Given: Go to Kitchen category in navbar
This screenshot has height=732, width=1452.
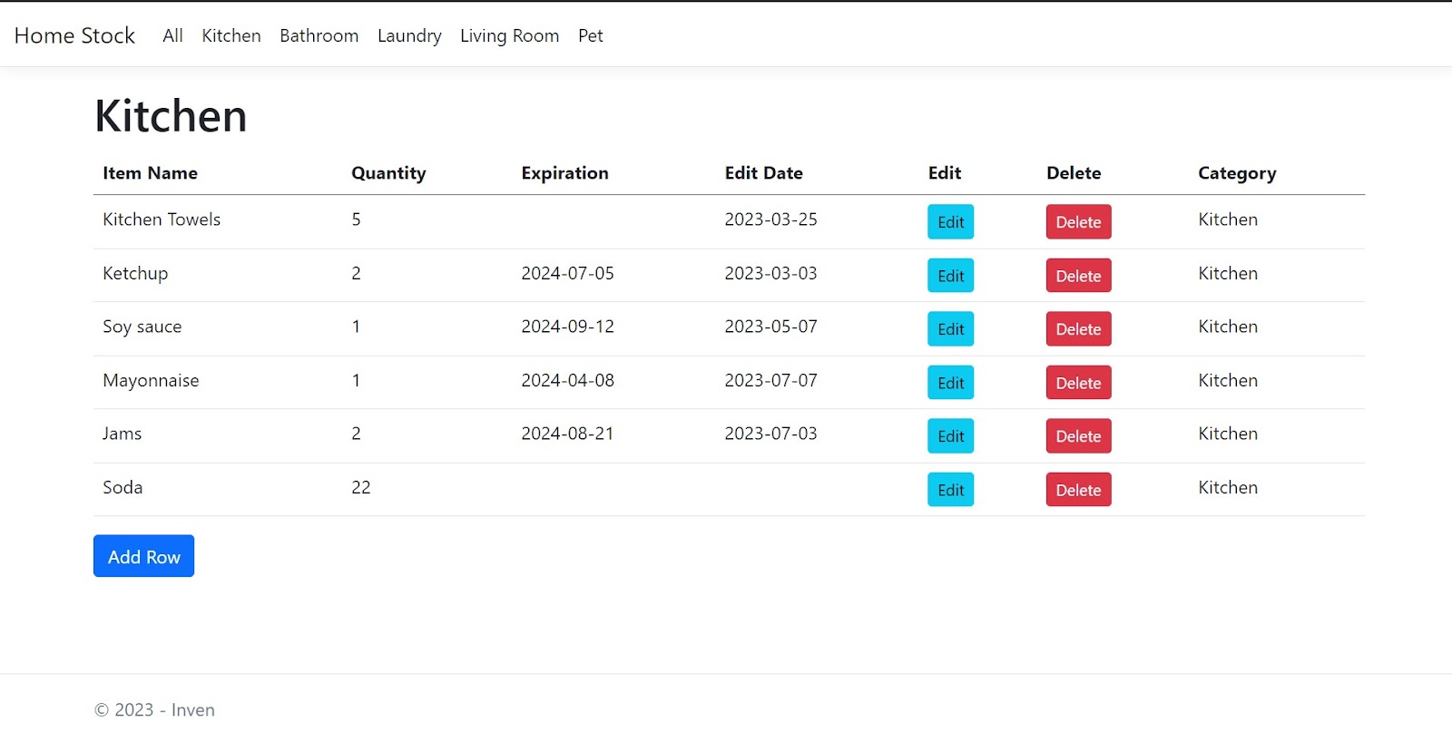Looking at the screenshot, I should [231, 35].
